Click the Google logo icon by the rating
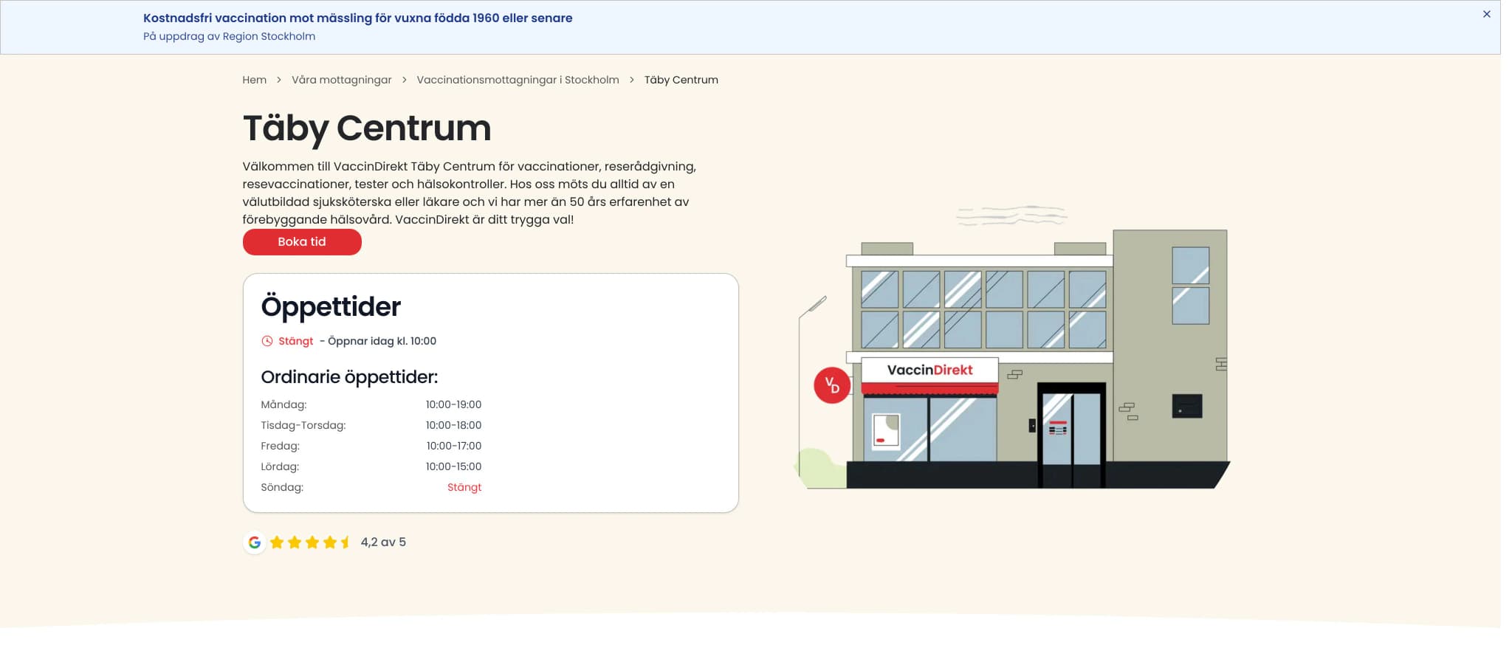The image size is (1512, 648). coord(255,542)
